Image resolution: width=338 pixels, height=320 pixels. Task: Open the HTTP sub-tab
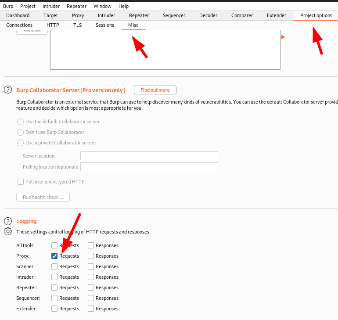click(x=53, y=25)
